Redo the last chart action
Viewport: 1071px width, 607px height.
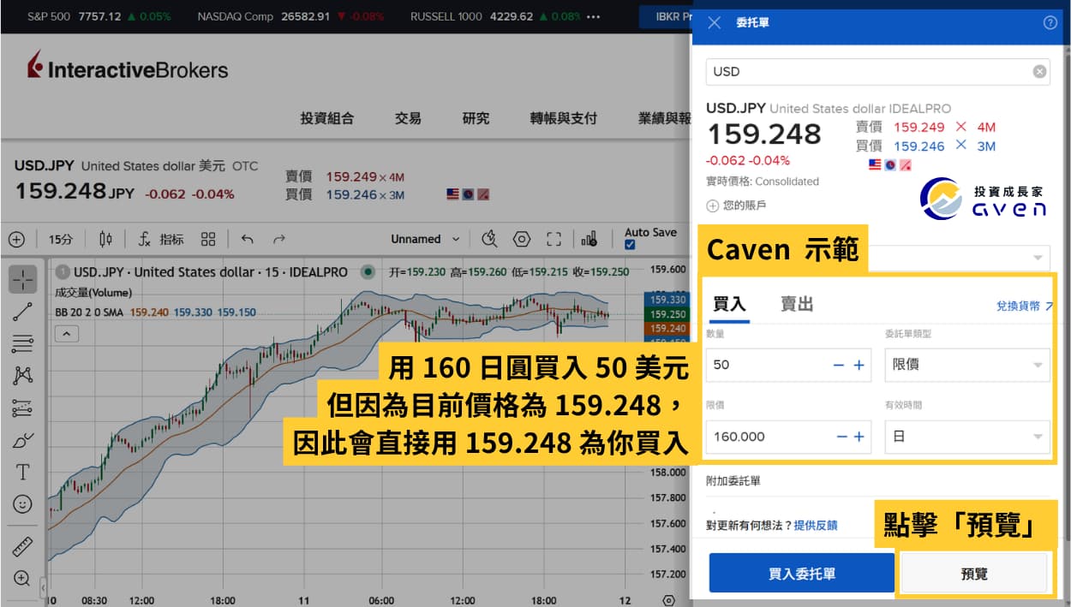point(278,240)
